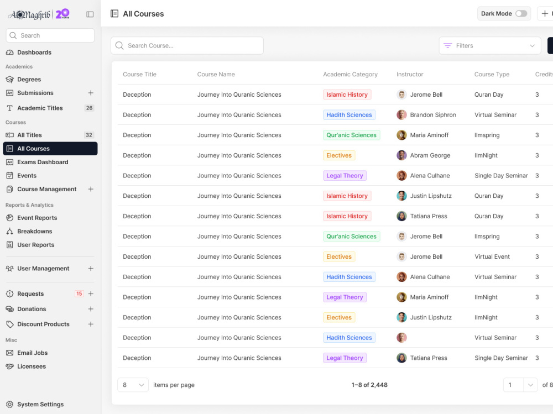Click Electives tag in Abram George row
This screenshot has width=553, height=414.
coord(339,155)
